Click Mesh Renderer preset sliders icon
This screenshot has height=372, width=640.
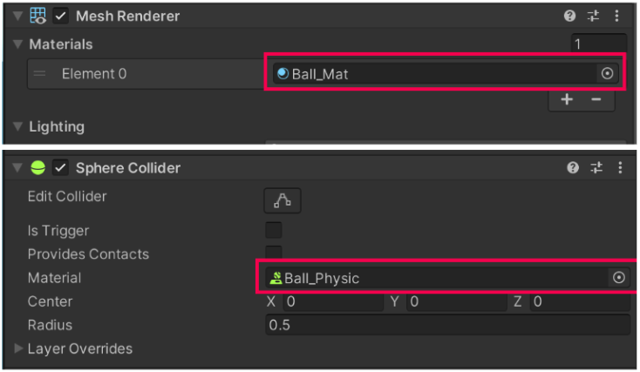pyautogui.click(x=594, y=16)
